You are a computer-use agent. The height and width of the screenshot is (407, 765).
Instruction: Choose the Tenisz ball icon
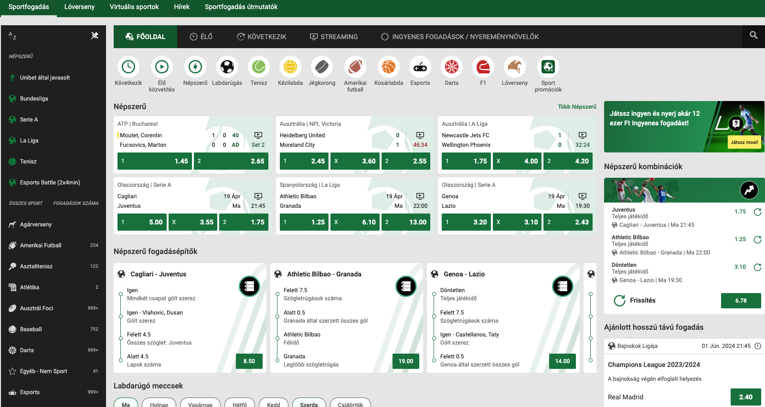259,67
